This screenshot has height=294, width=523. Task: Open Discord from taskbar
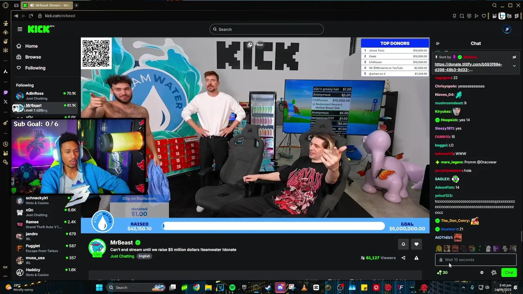click(280, 287)
